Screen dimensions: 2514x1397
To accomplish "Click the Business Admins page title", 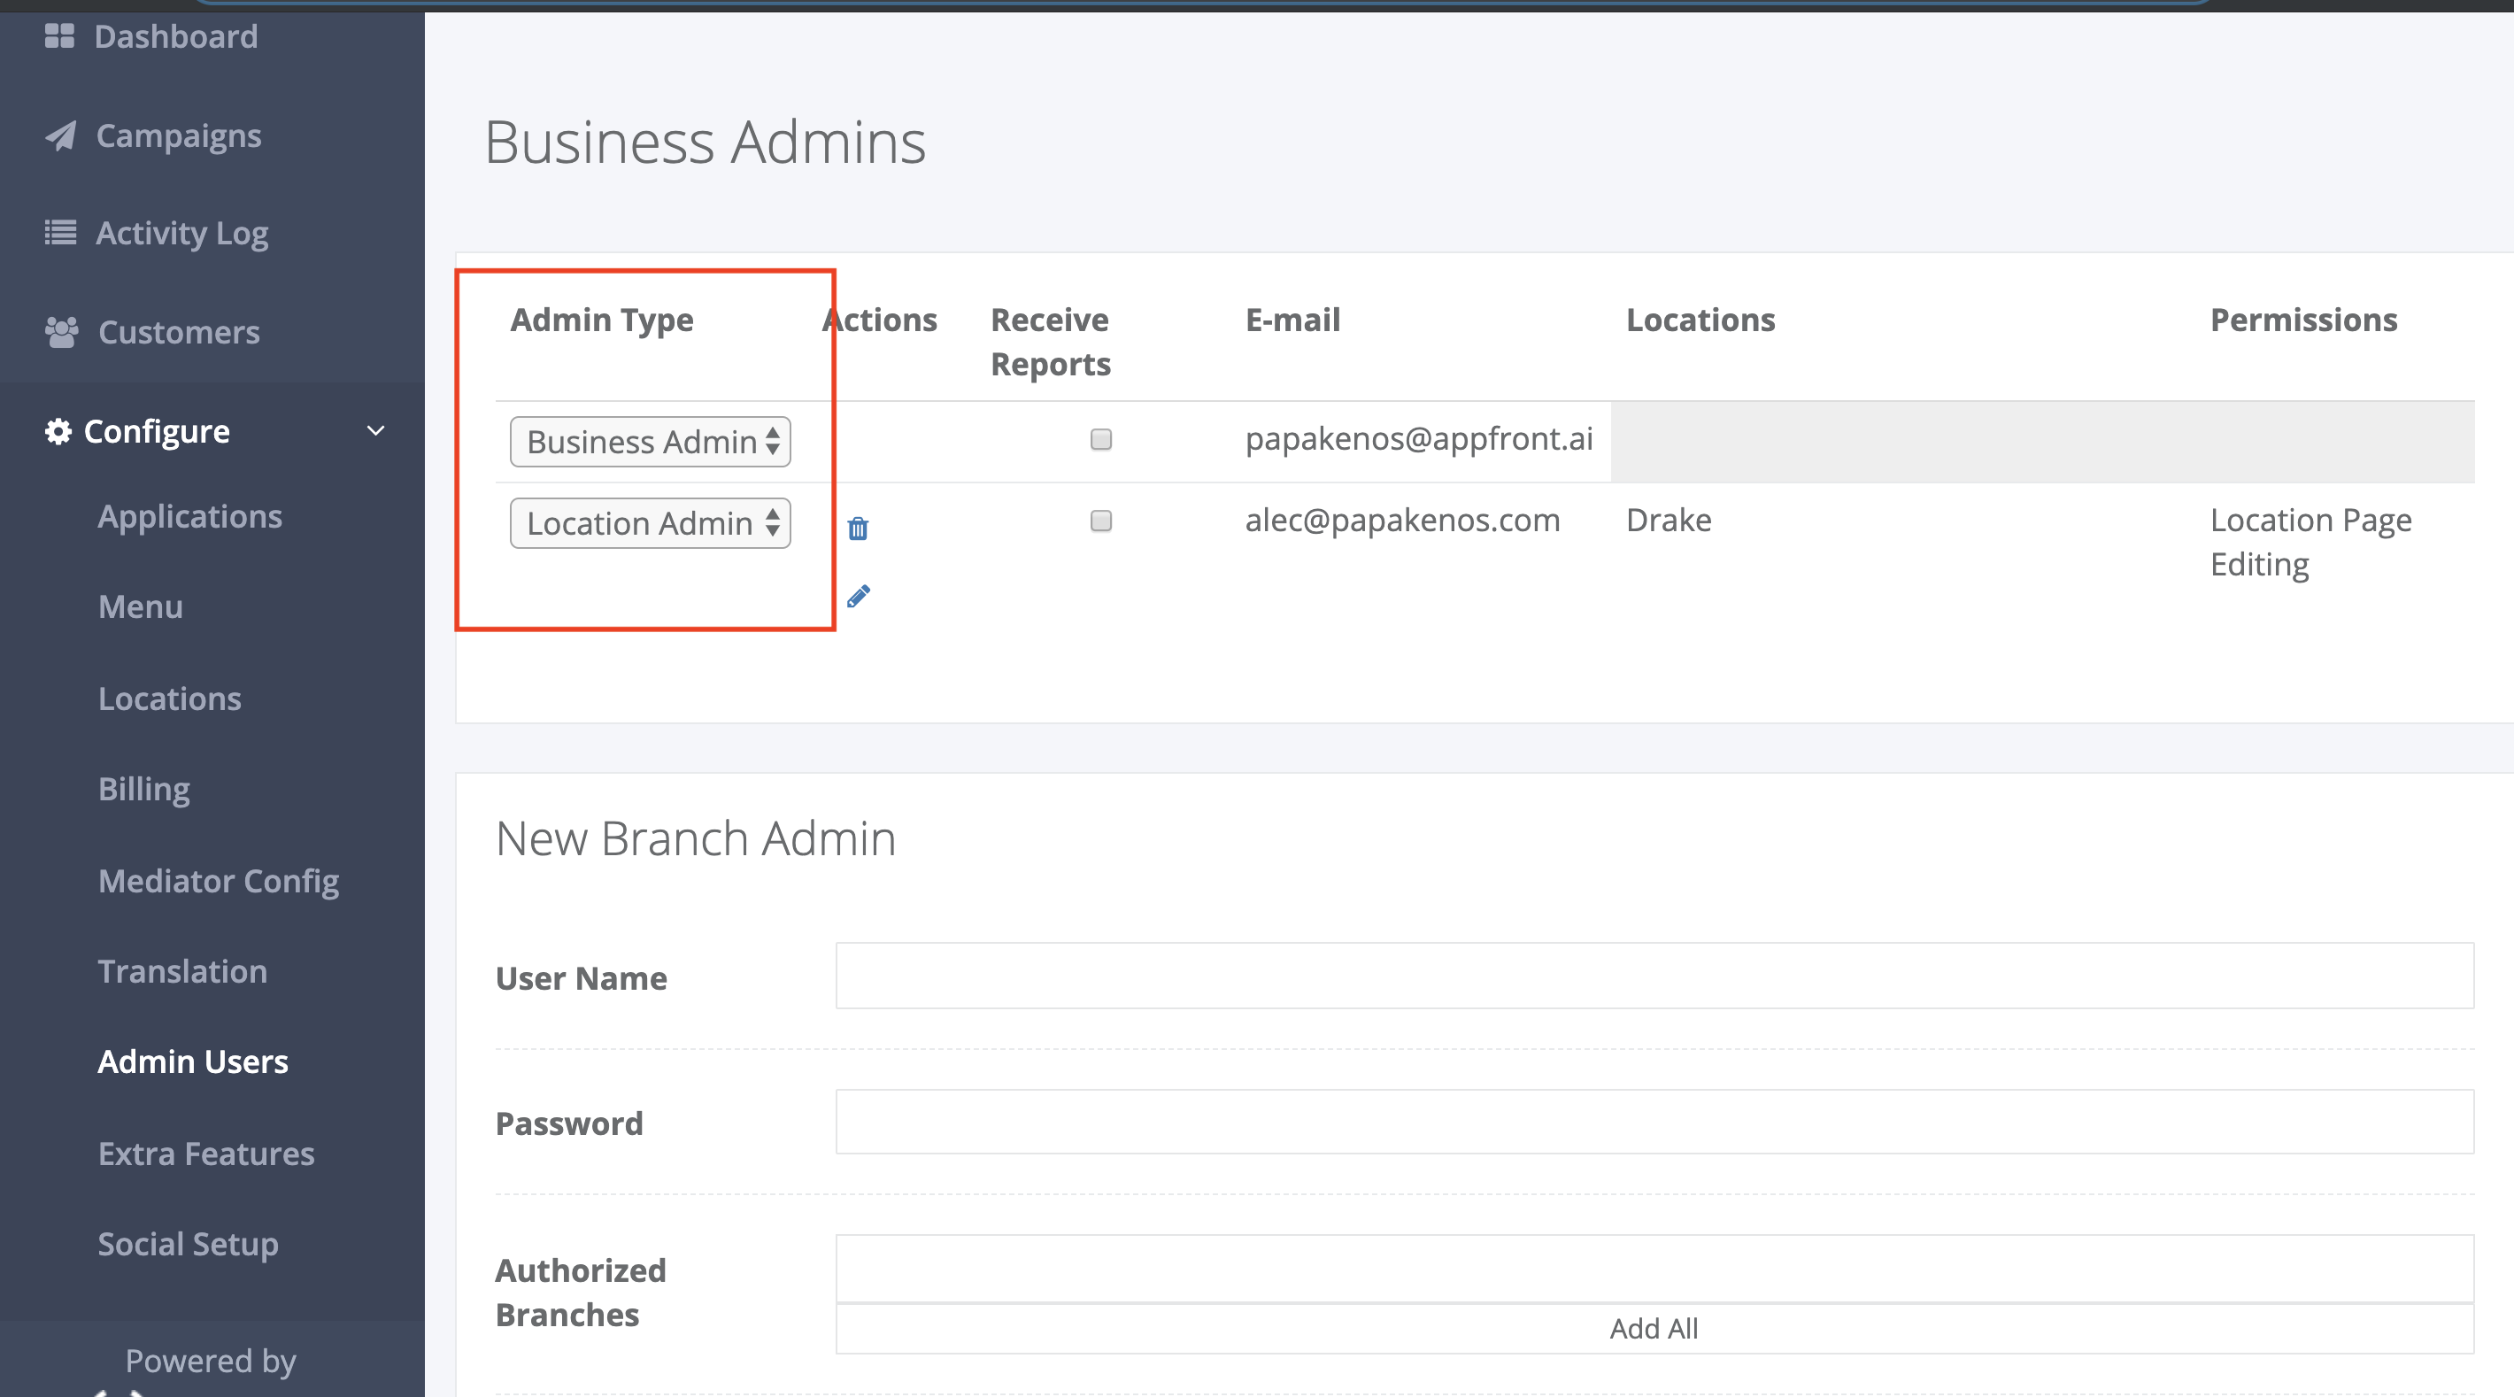I will tap(705, 142).
